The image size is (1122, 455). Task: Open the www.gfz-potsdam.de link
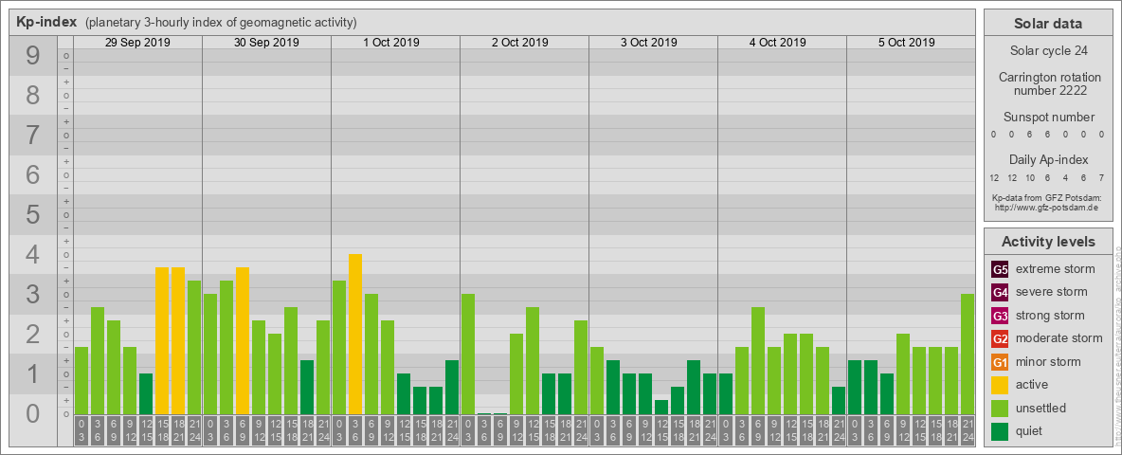tap(1046, 208)
